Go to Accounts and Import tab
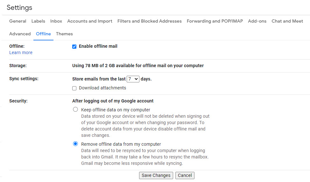 (90, 21)
